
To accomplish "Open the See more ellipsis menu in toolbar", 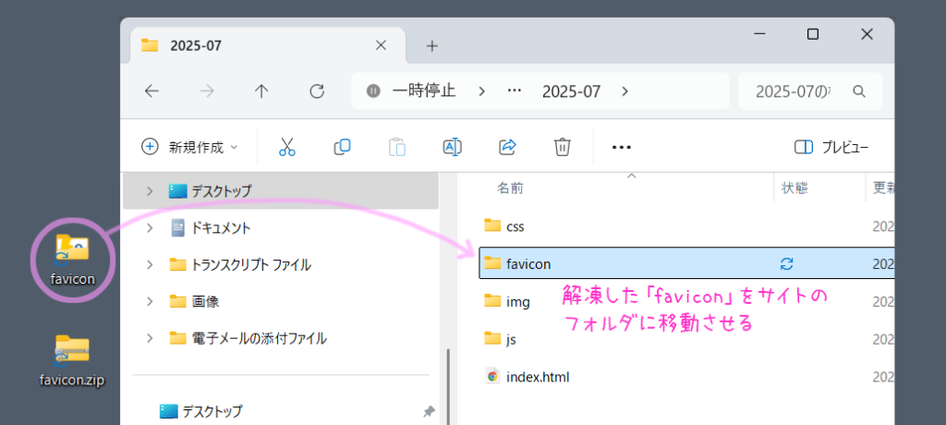I will (x=622, y=147).
